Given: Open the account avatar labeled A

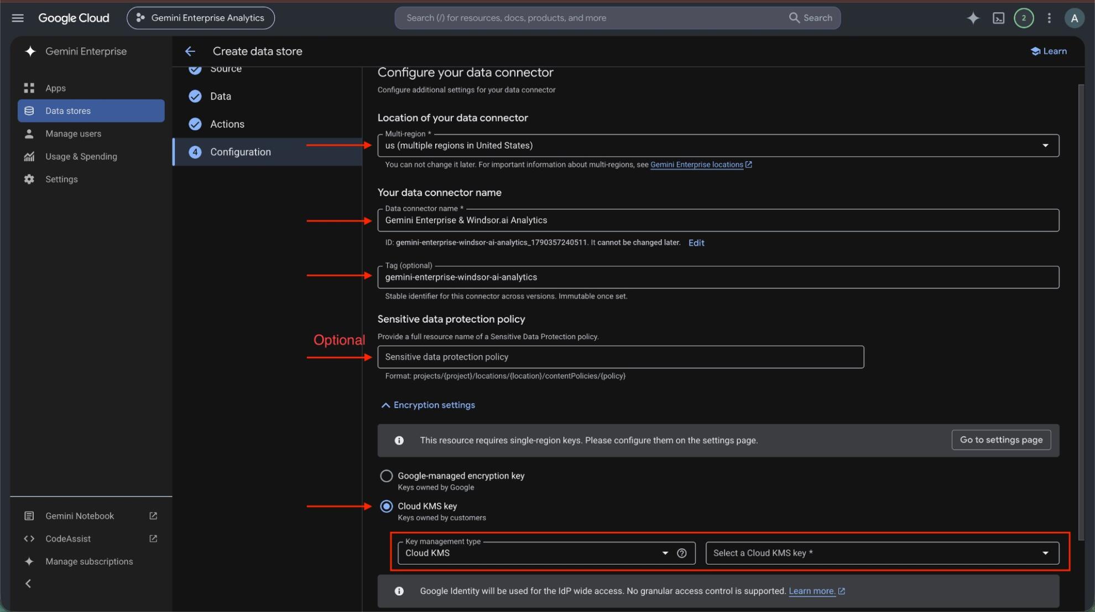Looking at the screenshot, I should (1074, 18).
